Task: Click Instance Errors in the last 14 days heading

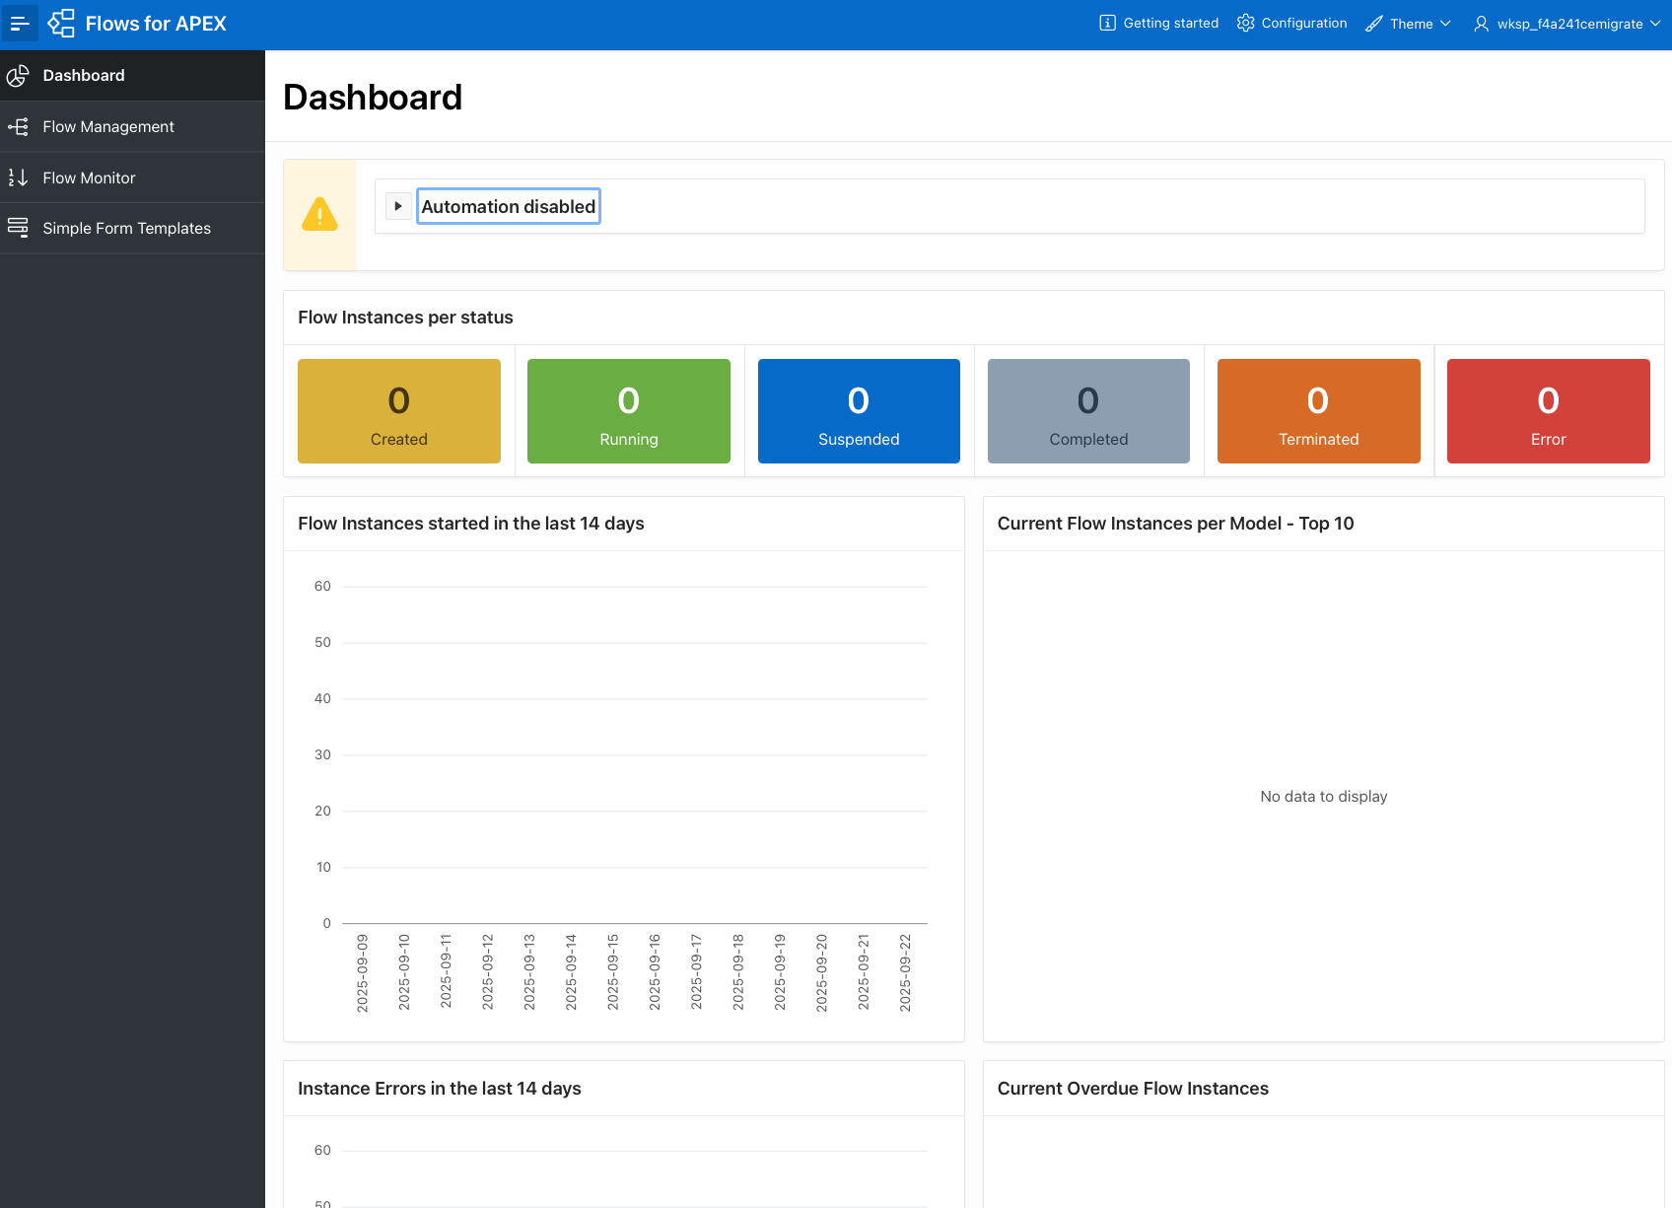Action: 440,1089
